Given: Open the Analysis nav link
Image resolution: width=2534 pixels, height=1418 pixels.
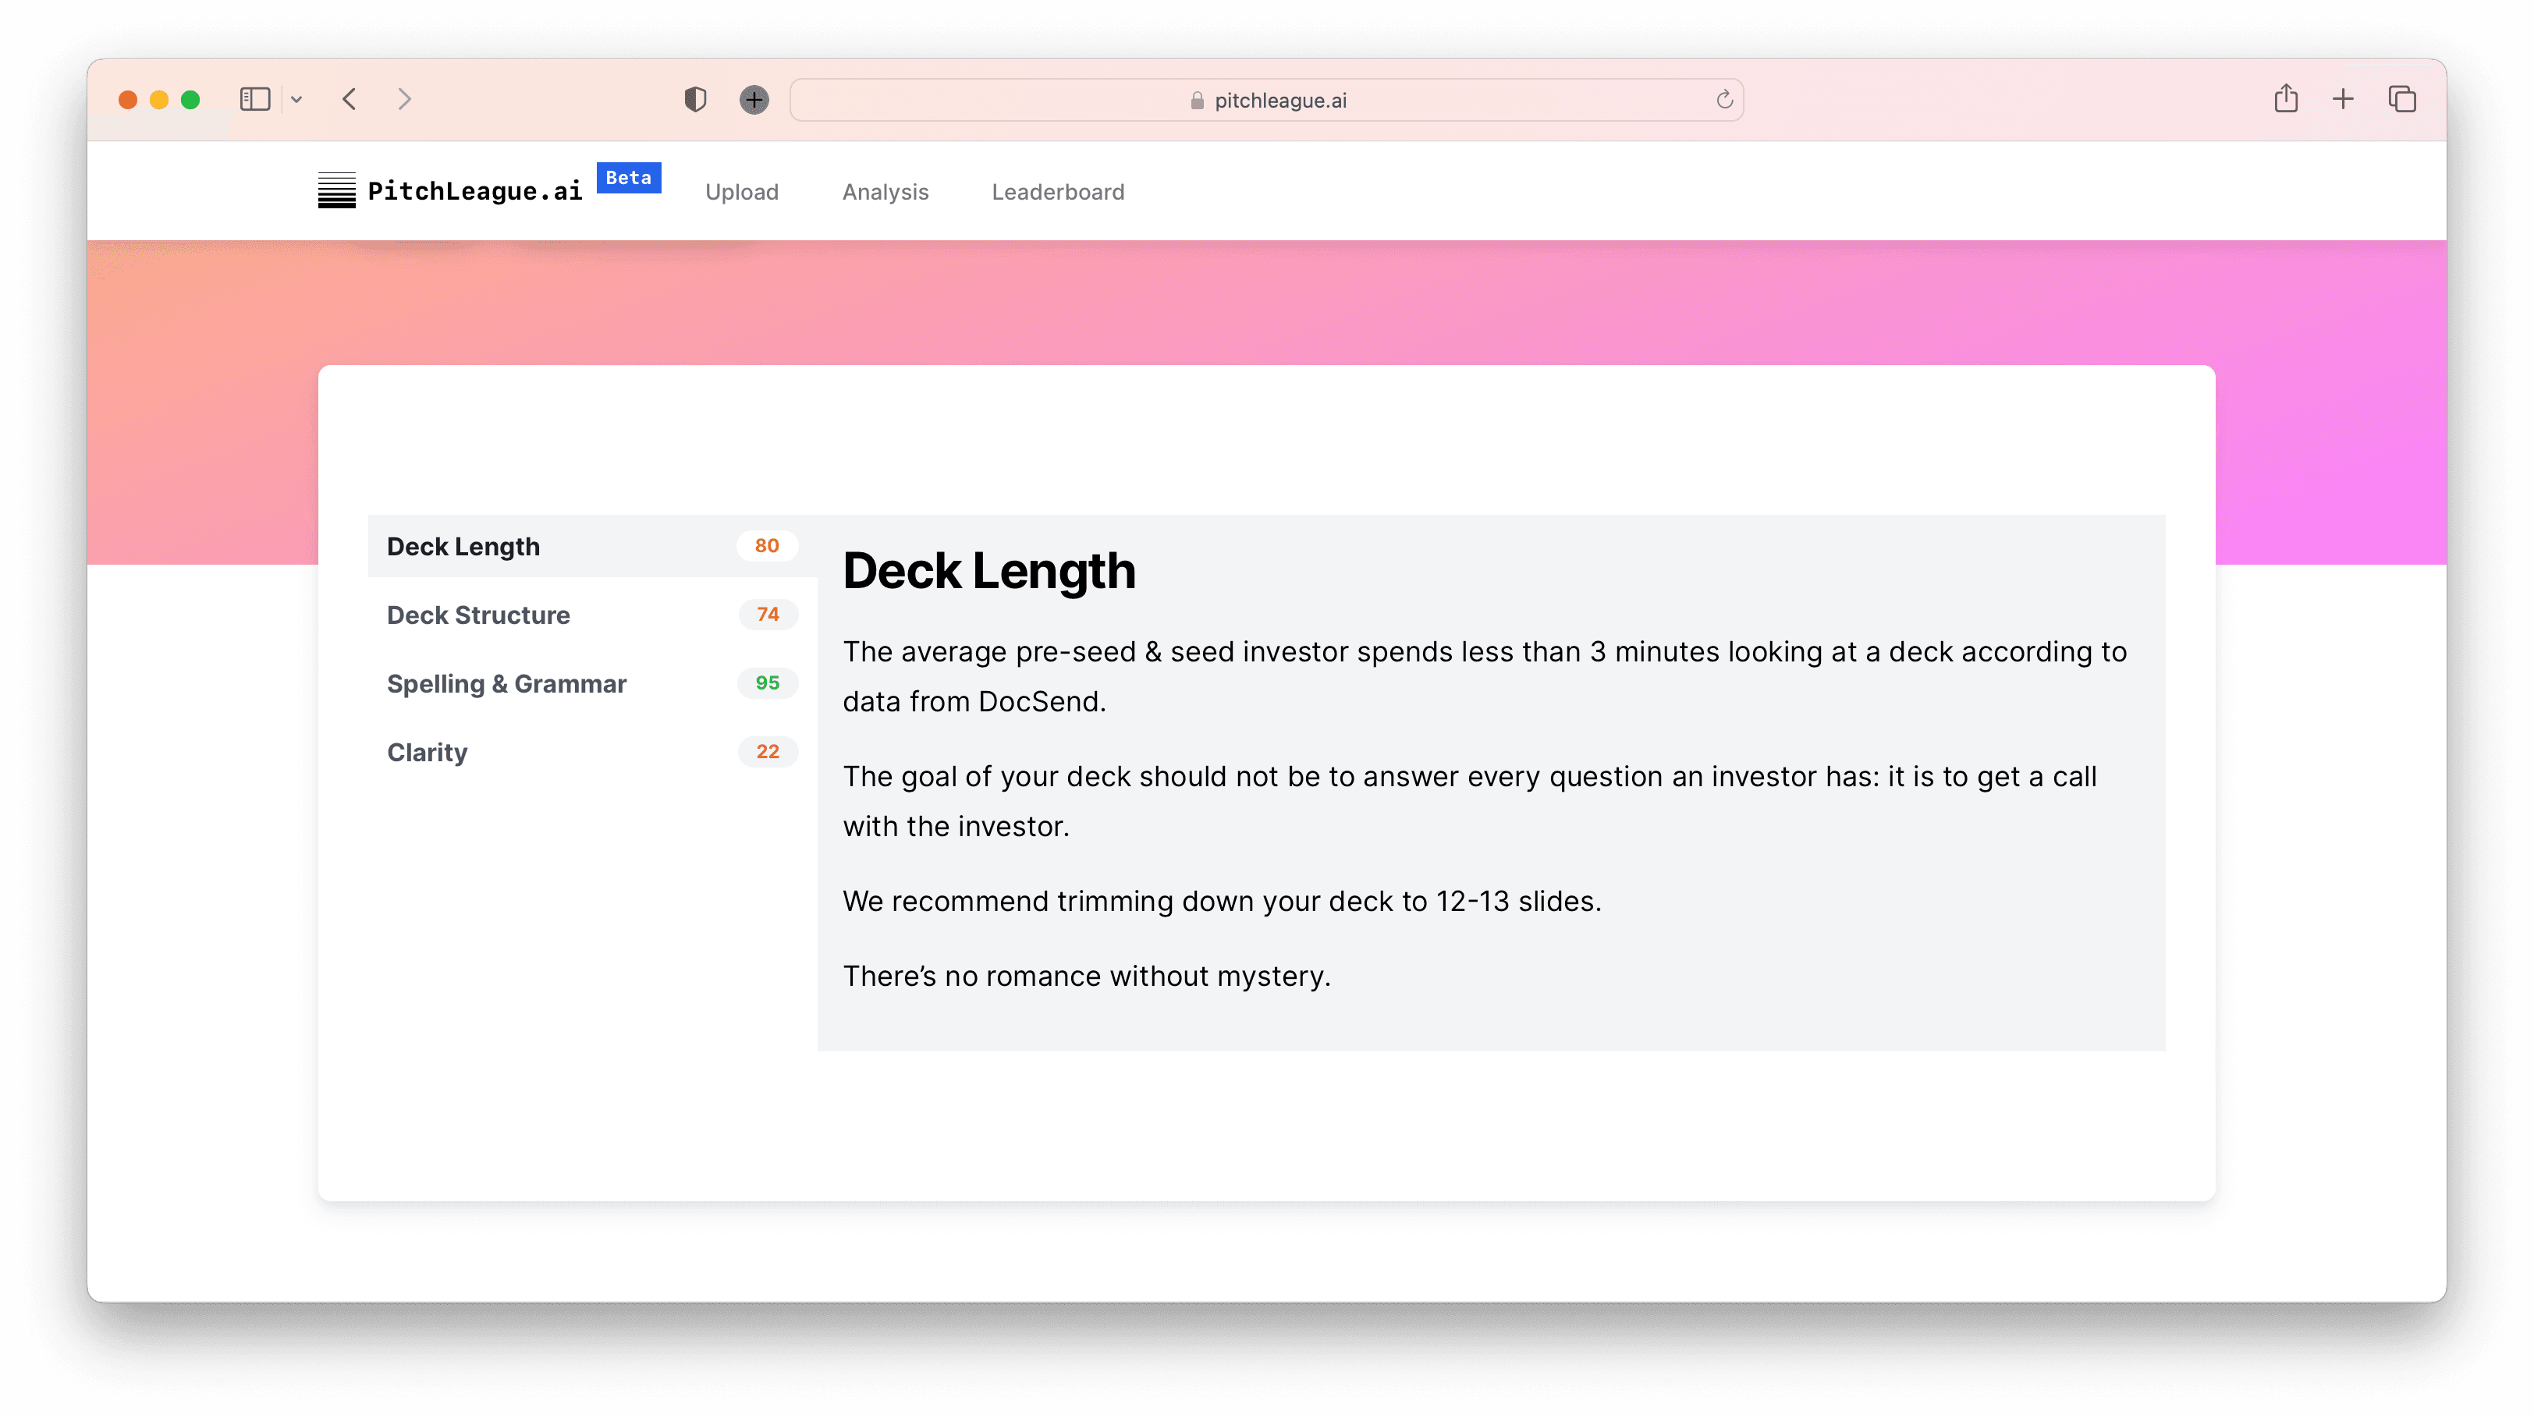Looking at the screenshot, I should coord(885,192).
